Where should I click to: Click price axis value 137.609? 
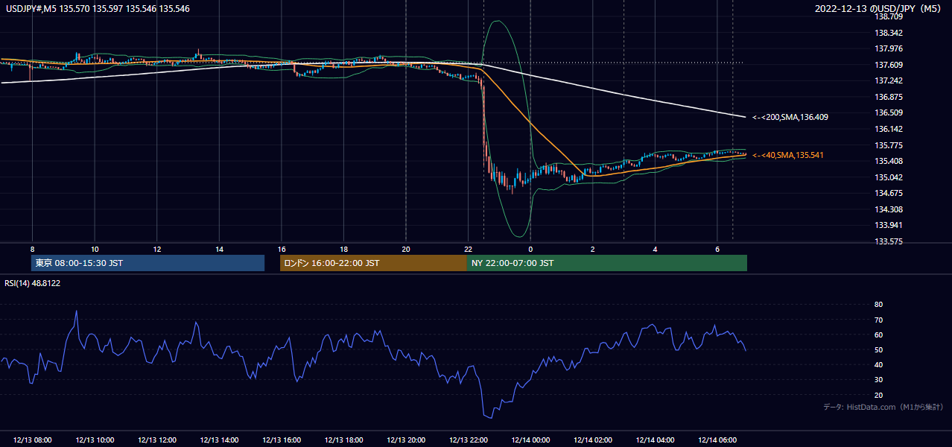click(x=888, y=65)
